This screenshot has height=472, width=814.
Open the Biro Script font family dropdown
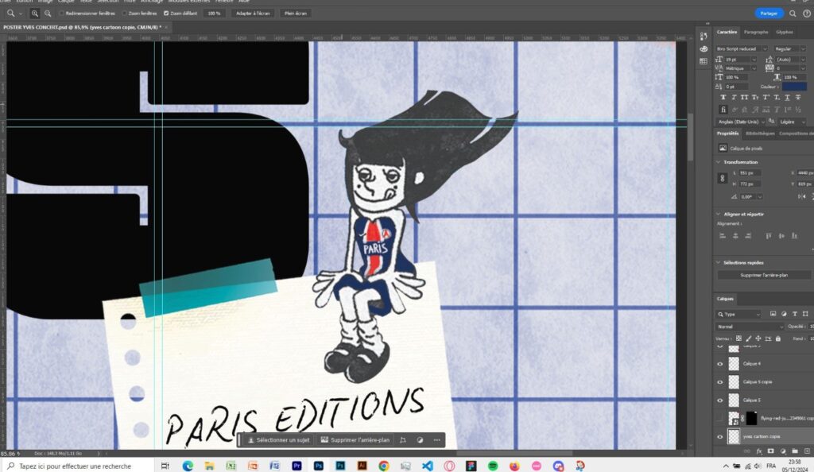tap(742, 48)
